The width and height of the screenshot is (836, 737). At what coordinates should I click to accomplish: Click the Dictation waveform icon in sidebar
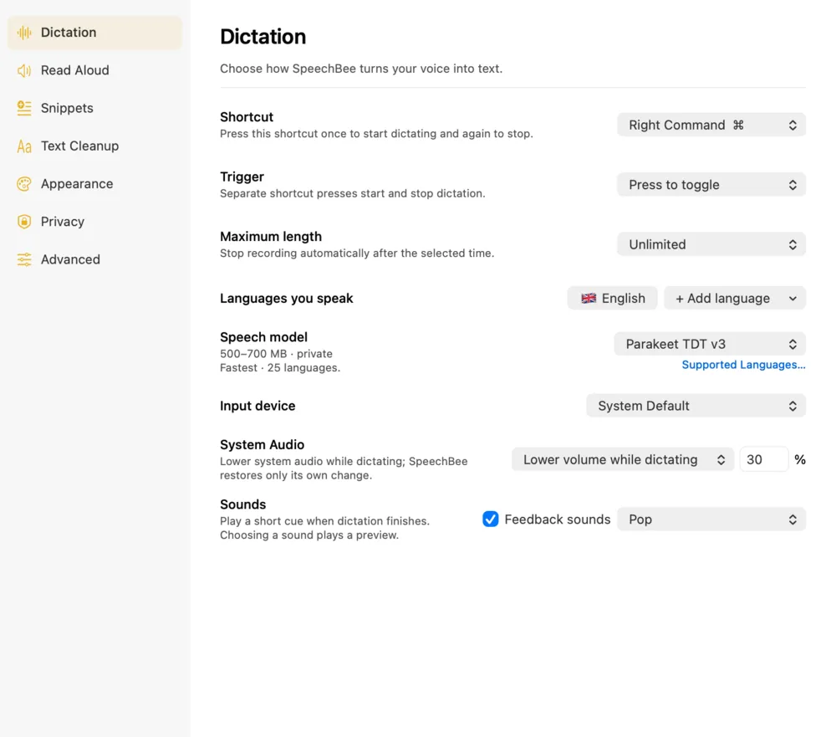pyautogui.click(x=24, y=33)
